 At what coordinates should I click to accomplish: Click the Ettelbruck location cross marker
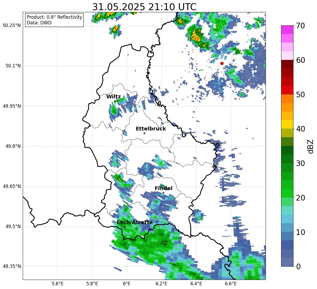pos(144,133)
